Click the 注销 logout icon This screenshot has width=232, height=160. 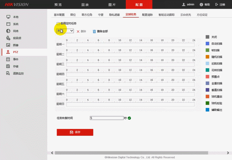point(216,5)
